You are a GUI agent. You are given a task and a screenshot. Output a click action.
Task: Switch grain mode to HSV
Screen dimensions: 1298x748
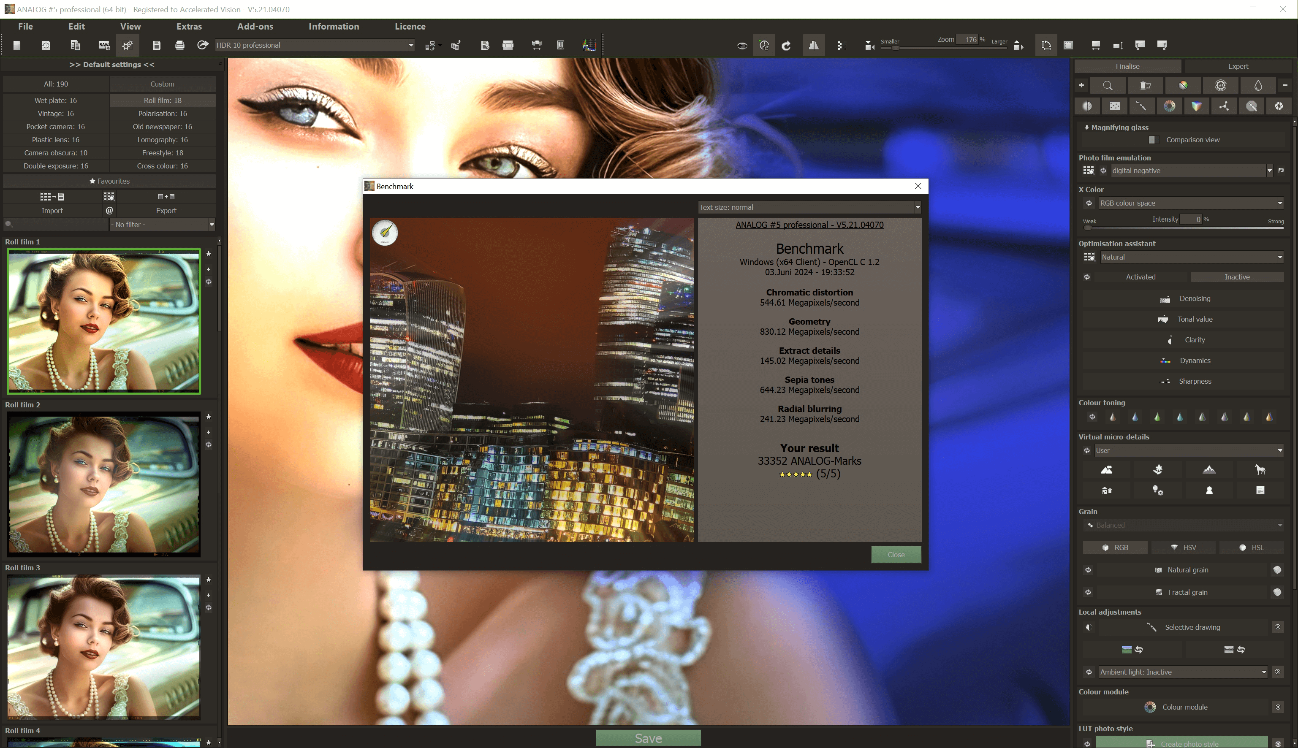(x=1183, y=547)
